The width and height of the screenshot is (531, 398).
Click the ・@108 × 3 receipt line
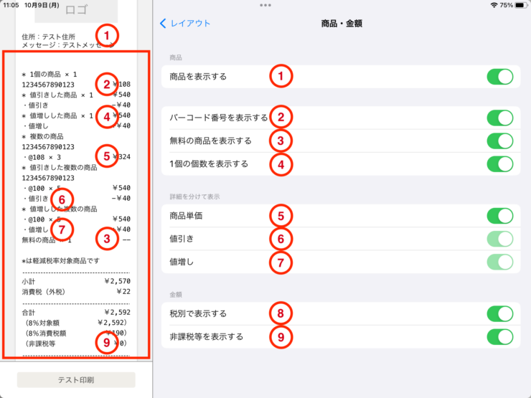[x=76, y=157]
